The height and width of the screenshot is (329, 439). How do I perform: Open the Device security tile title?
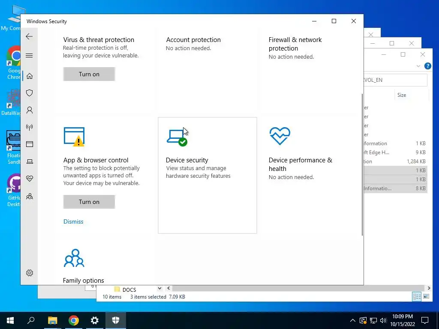click(x=187, y=160)
